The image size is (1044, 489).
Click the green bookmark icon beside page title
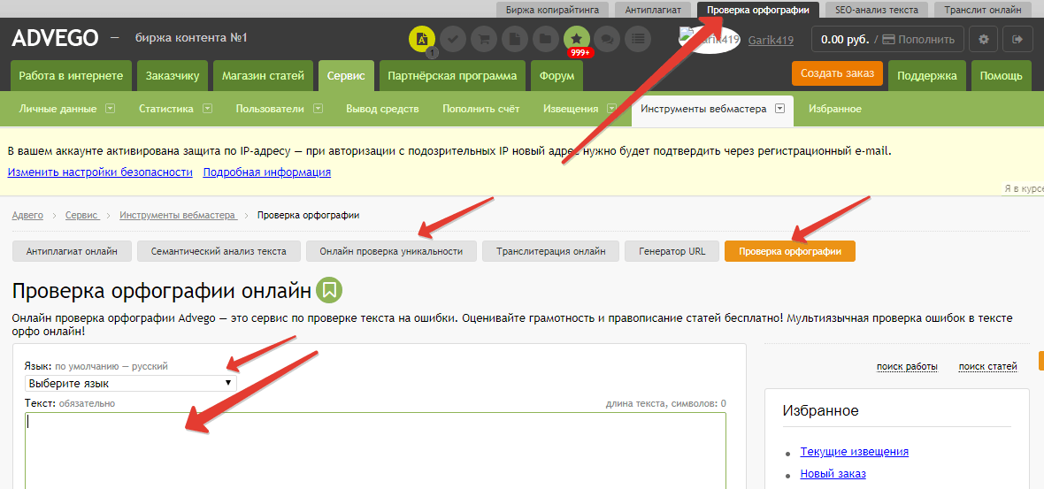pyautogui.click(x=329, y=290)
